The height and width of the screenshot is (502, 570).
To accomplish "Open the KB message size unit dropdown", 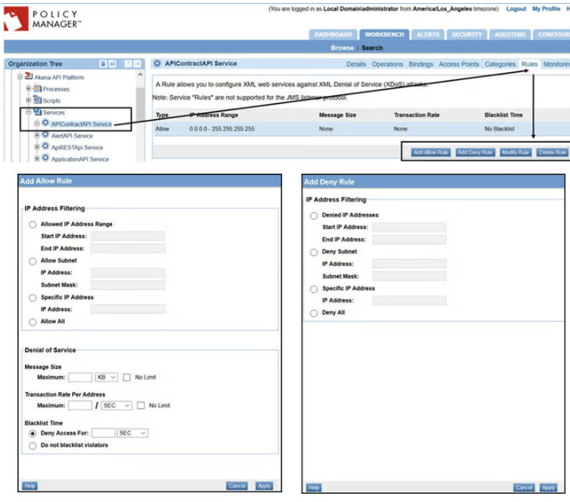I will coord(107,378).
